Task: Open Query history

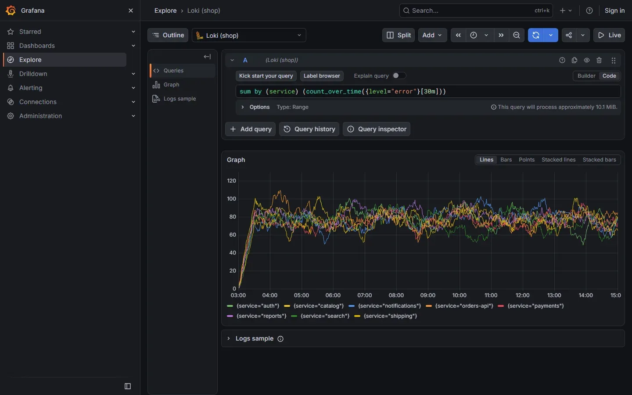Action: point(309,129)
